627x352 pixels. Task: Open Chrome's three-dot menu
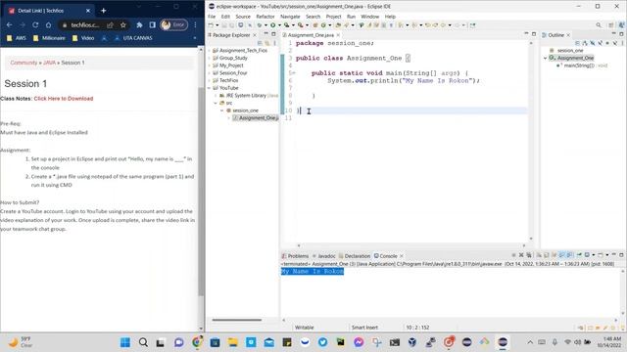pyautogui.click(x=195, y=24)
